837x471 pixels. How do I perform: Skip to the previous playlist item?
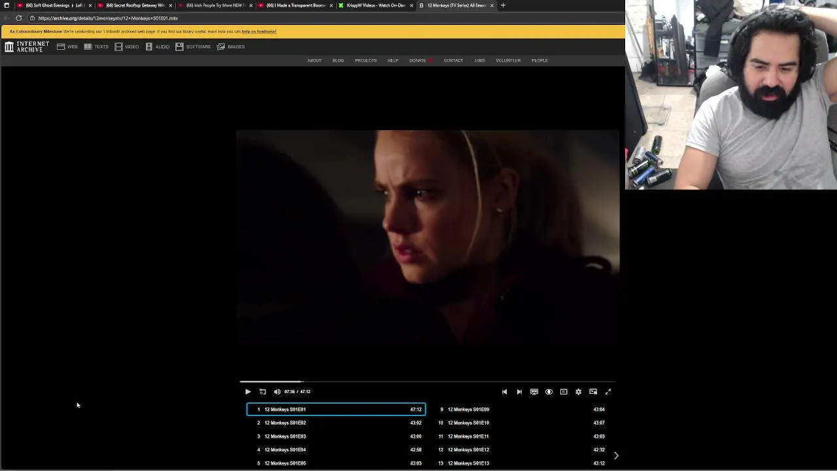click(504, 392)
